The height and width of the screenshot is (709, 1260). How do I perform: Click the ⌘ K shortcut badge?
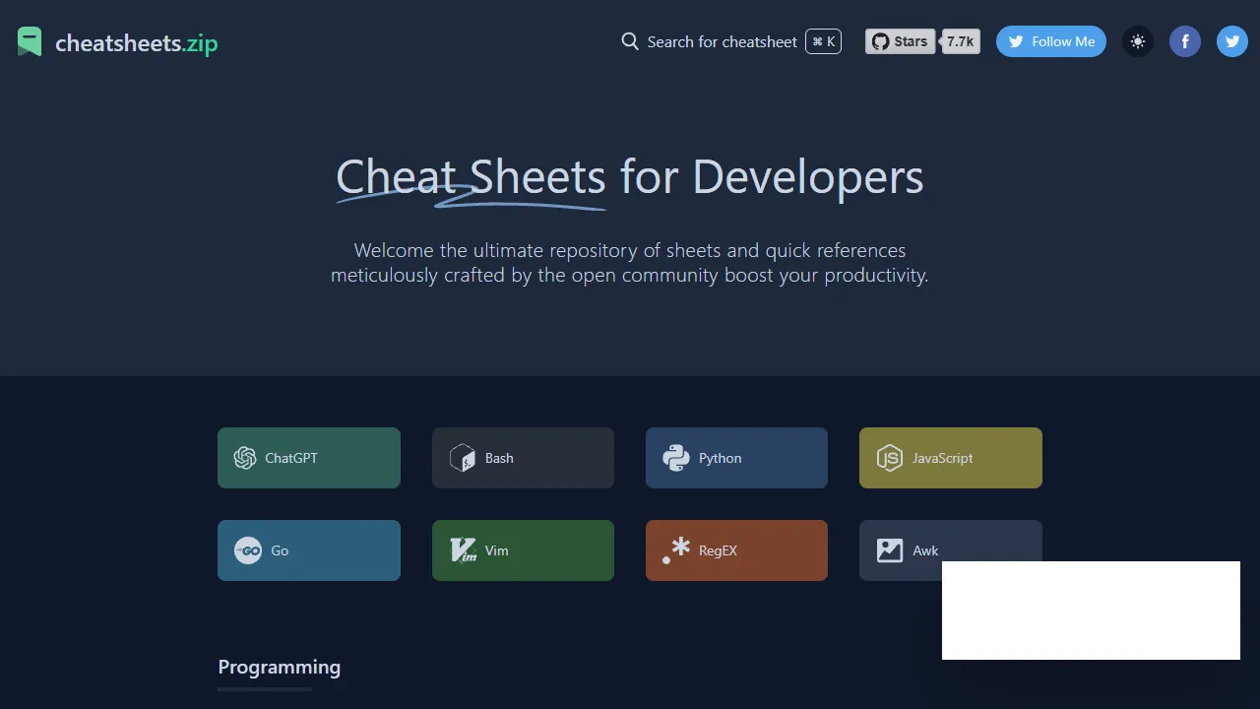click(824, 41)
